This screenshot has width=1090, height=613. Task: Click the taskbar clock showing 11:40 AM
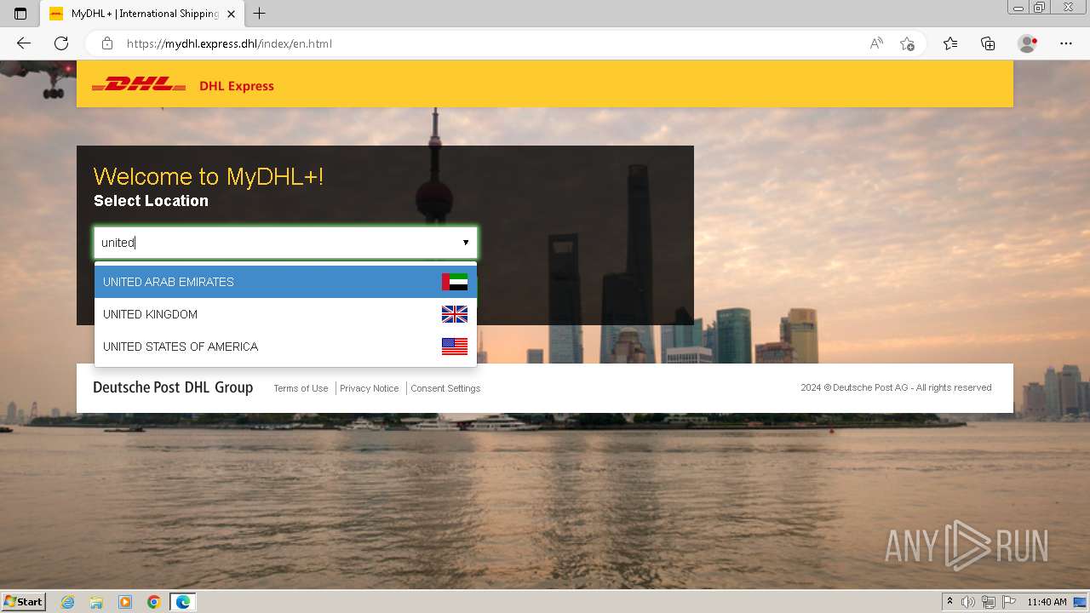coord(1047,602)
